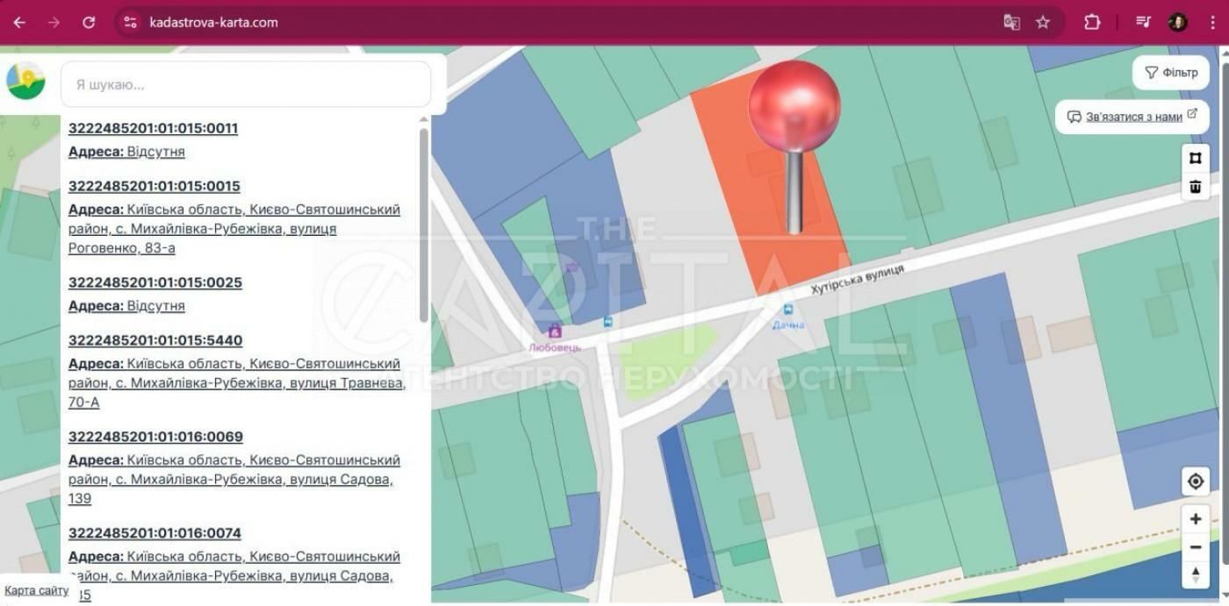Open the translate page icon
Screen dimensions: 1229x606
click(1011, 23)
